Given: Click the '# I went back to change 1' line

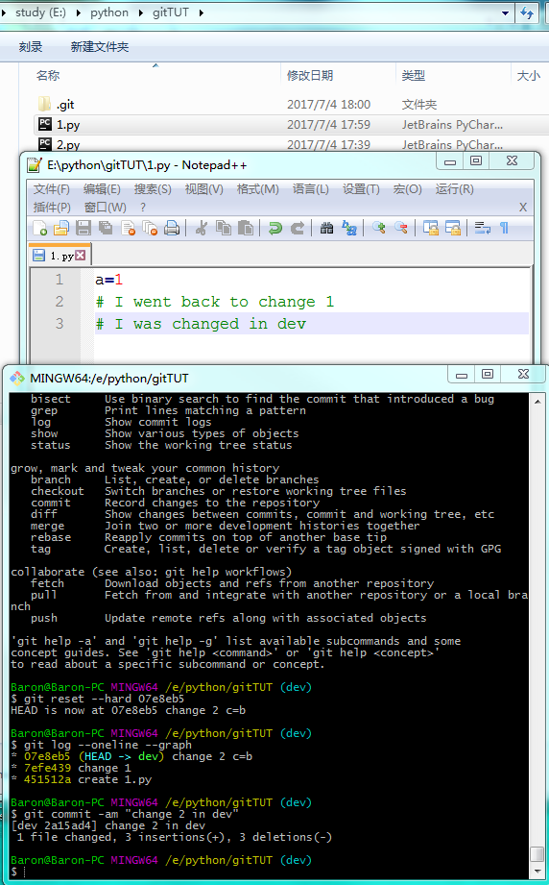Looking at the screenshot, I should (214, 302).
